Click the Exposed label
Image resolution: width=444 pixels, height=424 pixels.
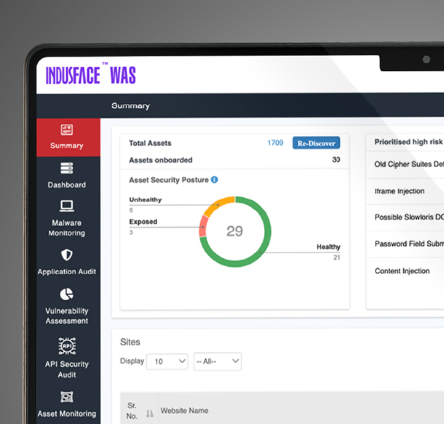tap(143, 222)
